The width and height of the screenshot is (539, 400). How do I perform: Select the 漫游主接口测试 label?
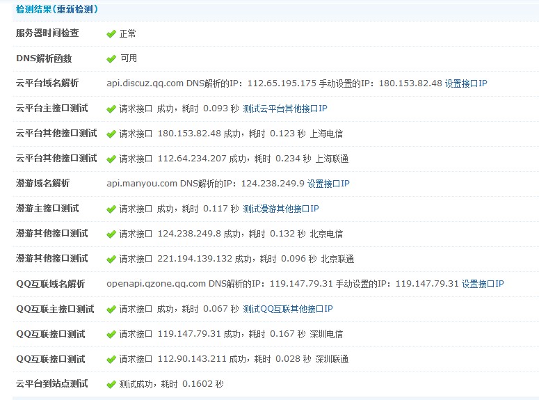[x=47, y=208]
